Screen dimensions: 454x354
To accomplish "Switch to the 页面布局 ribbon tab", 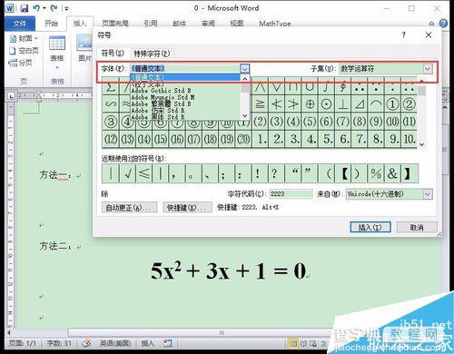I will point(115,24).
